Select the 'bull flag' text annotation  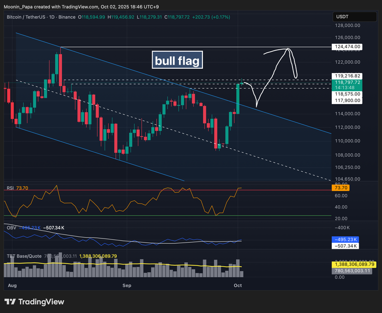[177, 61]
